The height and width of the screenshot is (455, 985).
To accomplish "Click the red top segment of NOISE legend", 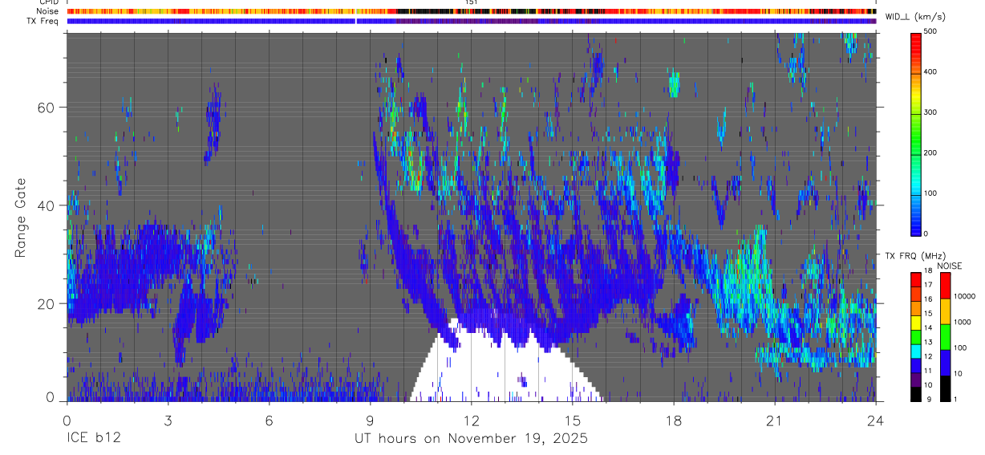I will (x=945, y=285).
